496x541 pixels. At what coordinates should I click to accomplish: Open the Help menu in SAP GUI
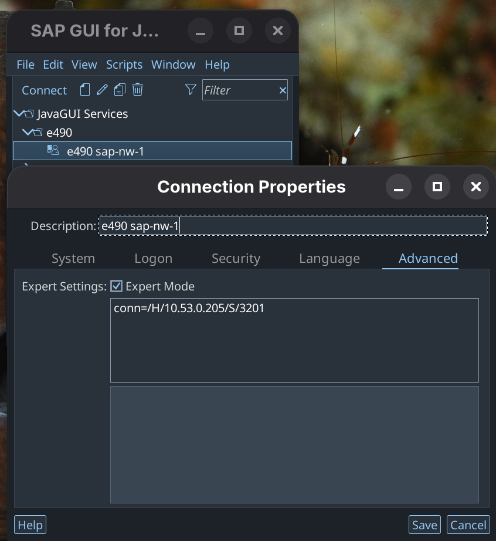coord(217,65)
